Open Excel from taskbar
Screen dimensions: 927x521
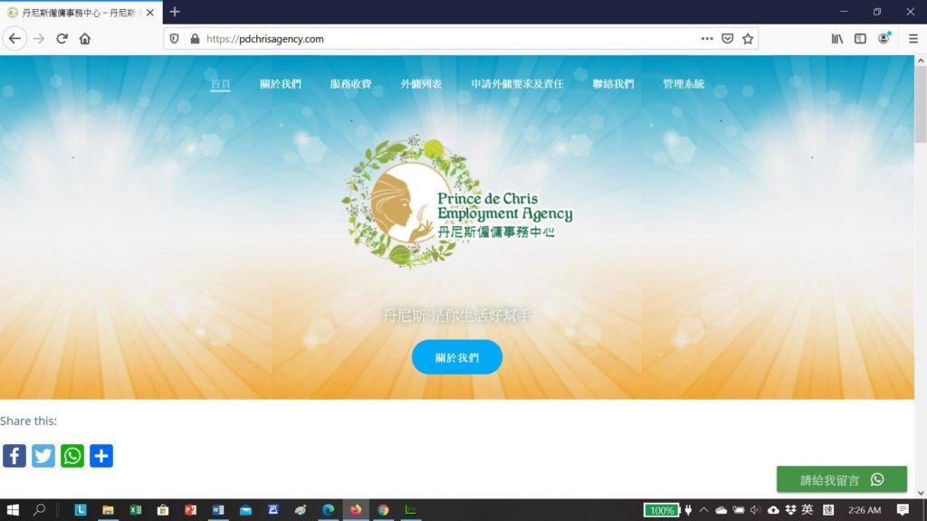pos(136,510)
